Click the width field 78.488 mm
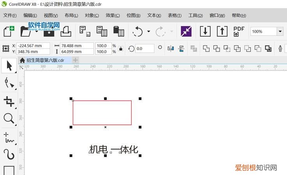Screen dimensions: 287x175 tap(77, 45)
